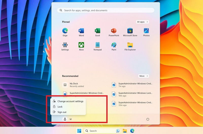Start PowerPoint from pinned section

(114, 32)
